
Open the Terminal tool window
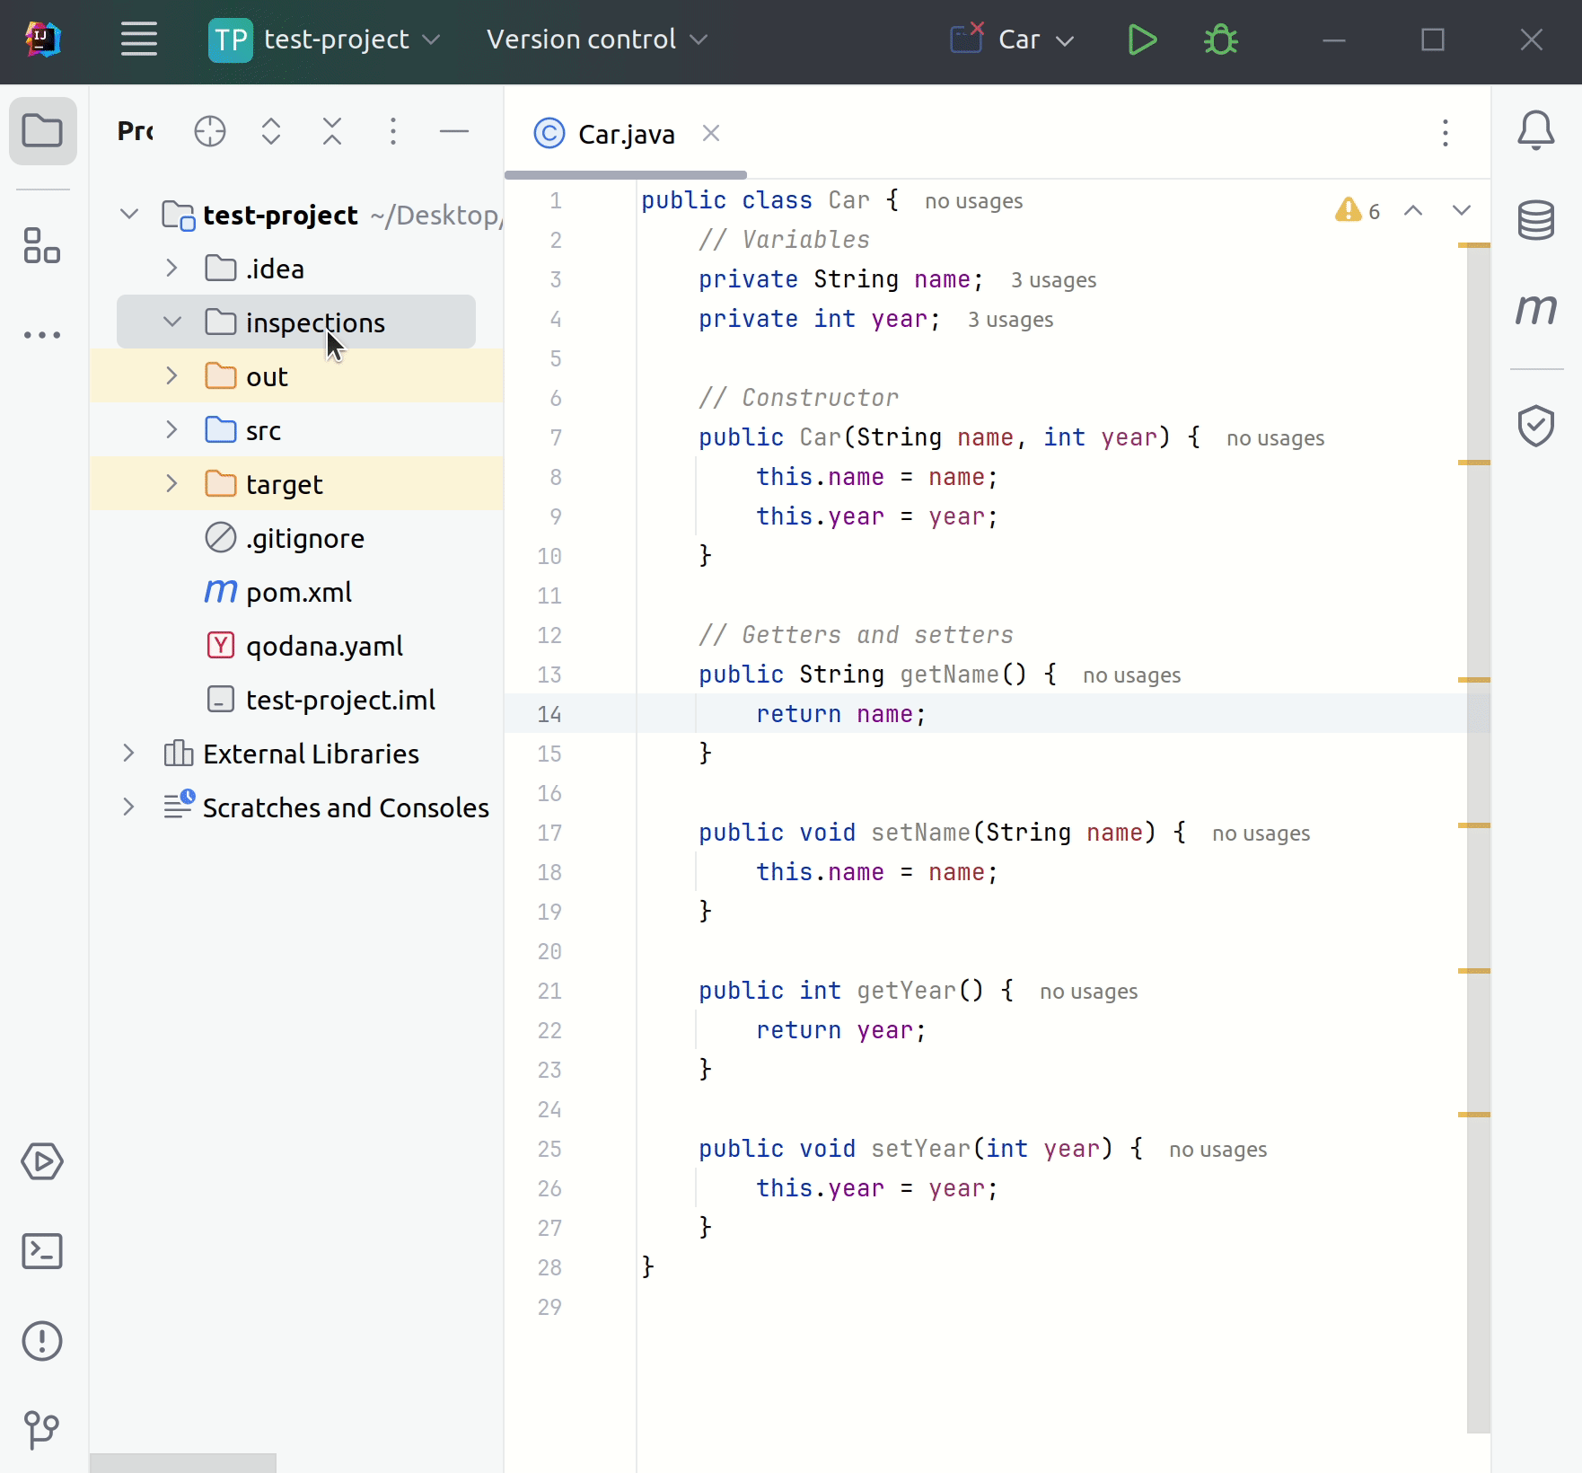tap(42, 1251)
